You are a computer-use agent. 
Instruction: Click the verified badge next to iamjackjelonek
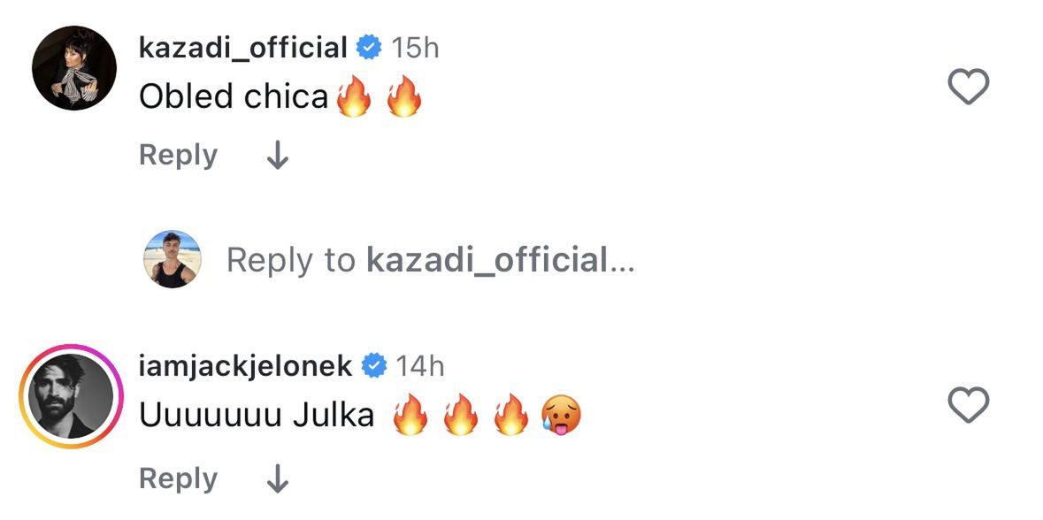[x=375, y=365]
